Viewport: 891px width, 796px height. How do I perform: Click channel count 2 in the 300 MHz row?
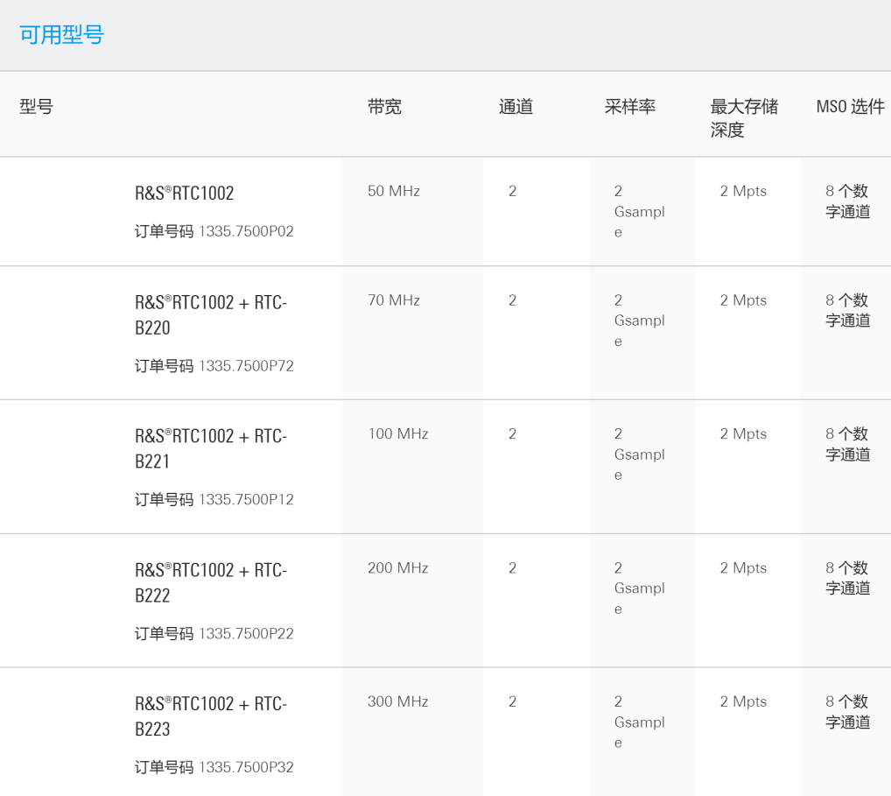[513, 701]
